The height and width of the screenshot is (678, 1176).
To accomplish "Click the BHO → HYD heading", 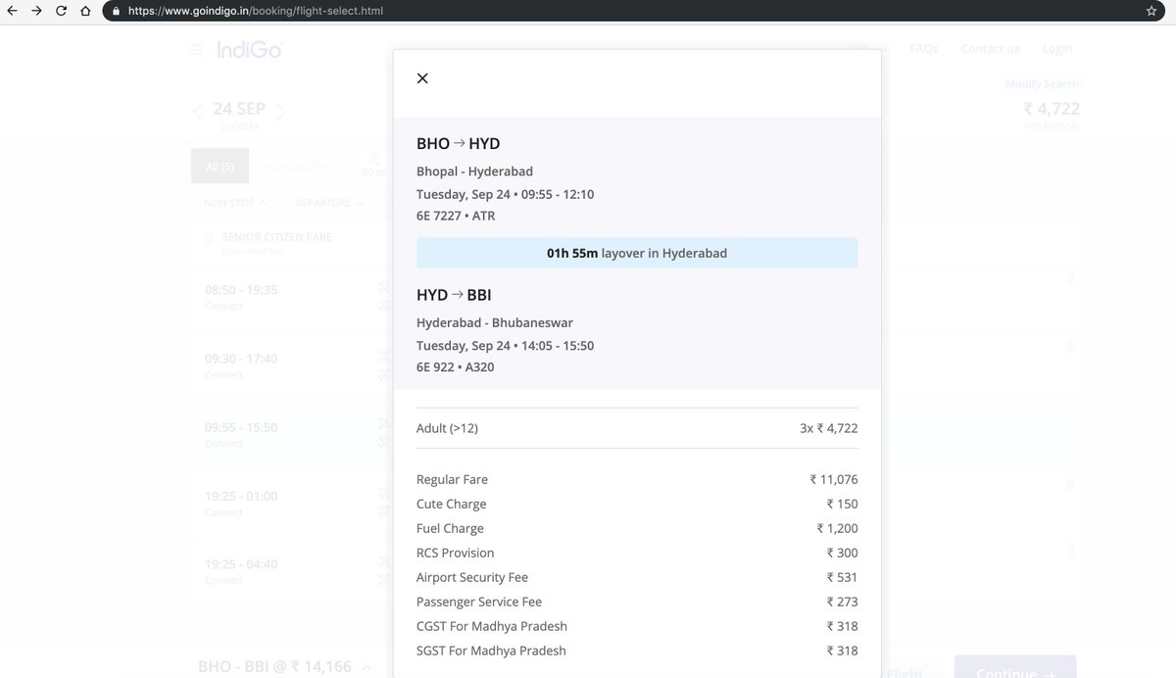I will (459, 144).
